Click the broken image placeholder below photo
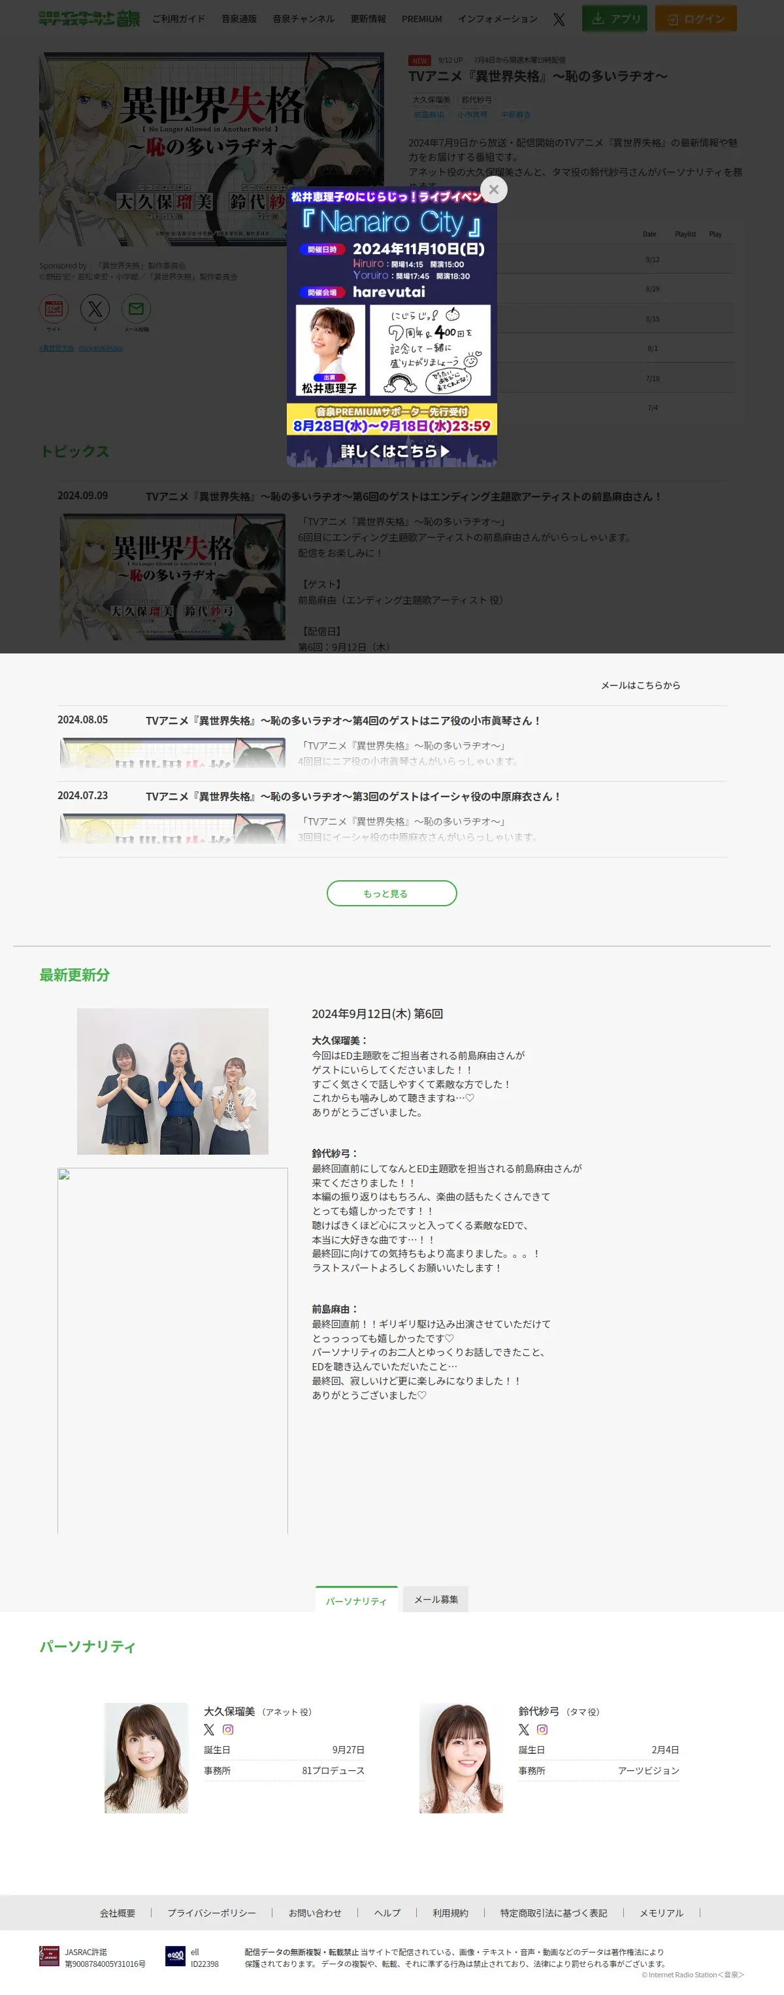This screenshot has height=1995, width=784. [172, 1350]
